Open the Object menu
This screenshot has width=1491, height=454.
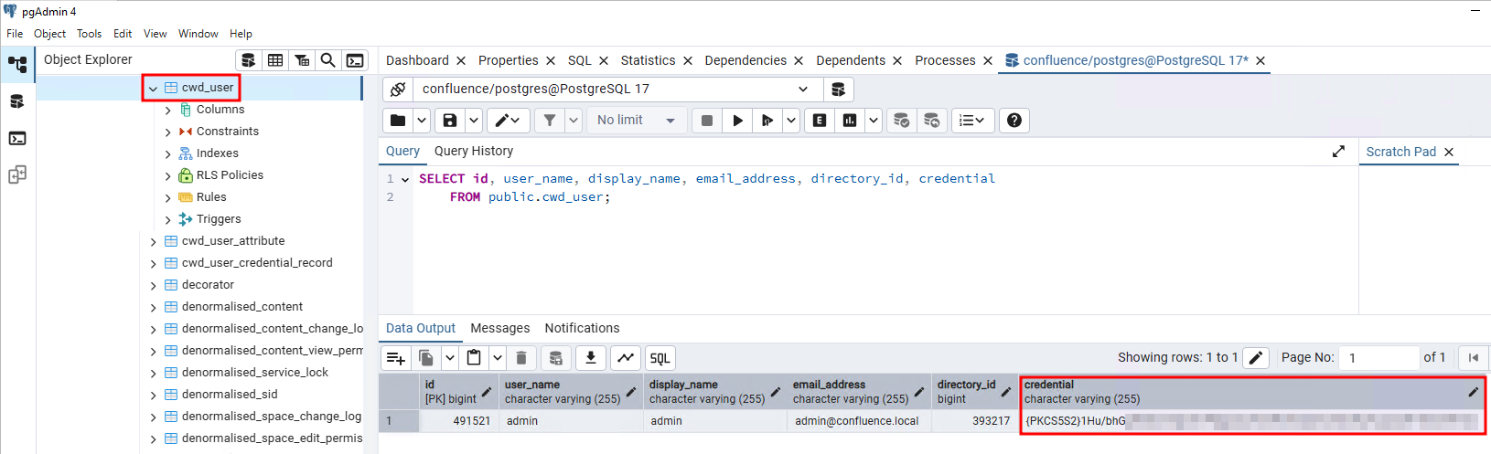(49, 34)
